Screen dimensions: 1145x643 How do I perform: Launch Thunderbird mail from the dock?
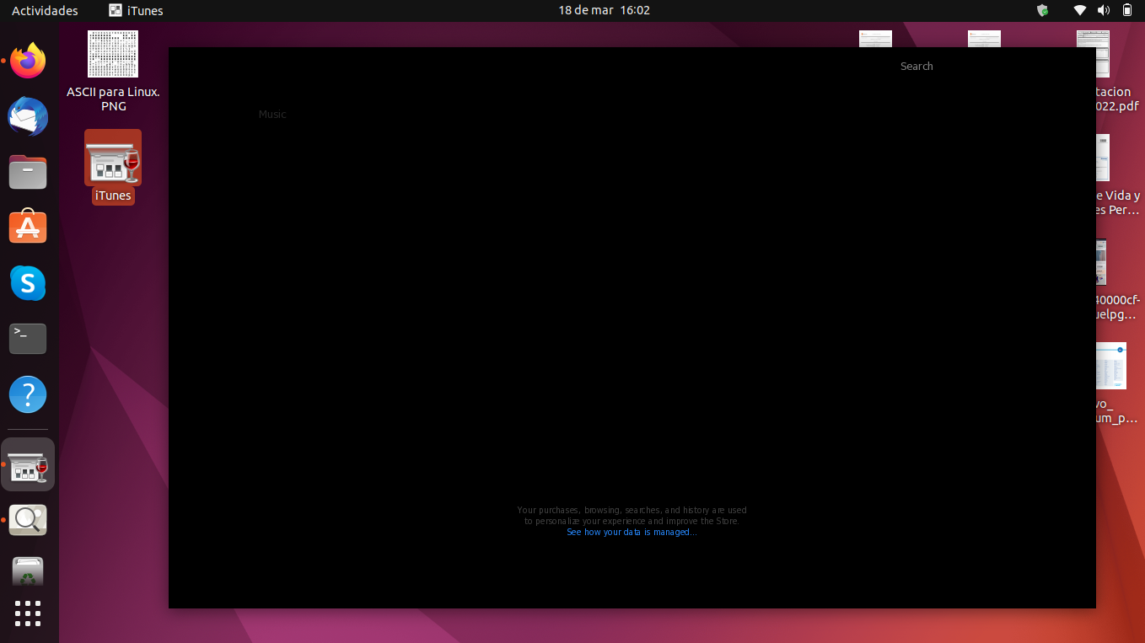coord(28,116)
